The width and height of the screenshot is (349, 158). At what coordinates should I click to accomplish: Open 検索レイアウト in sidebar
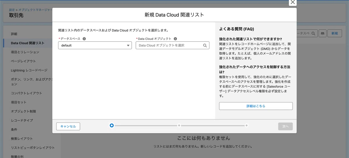22,139
